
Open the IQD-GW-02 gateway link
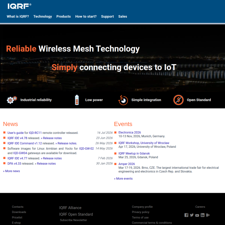point(87,148)
